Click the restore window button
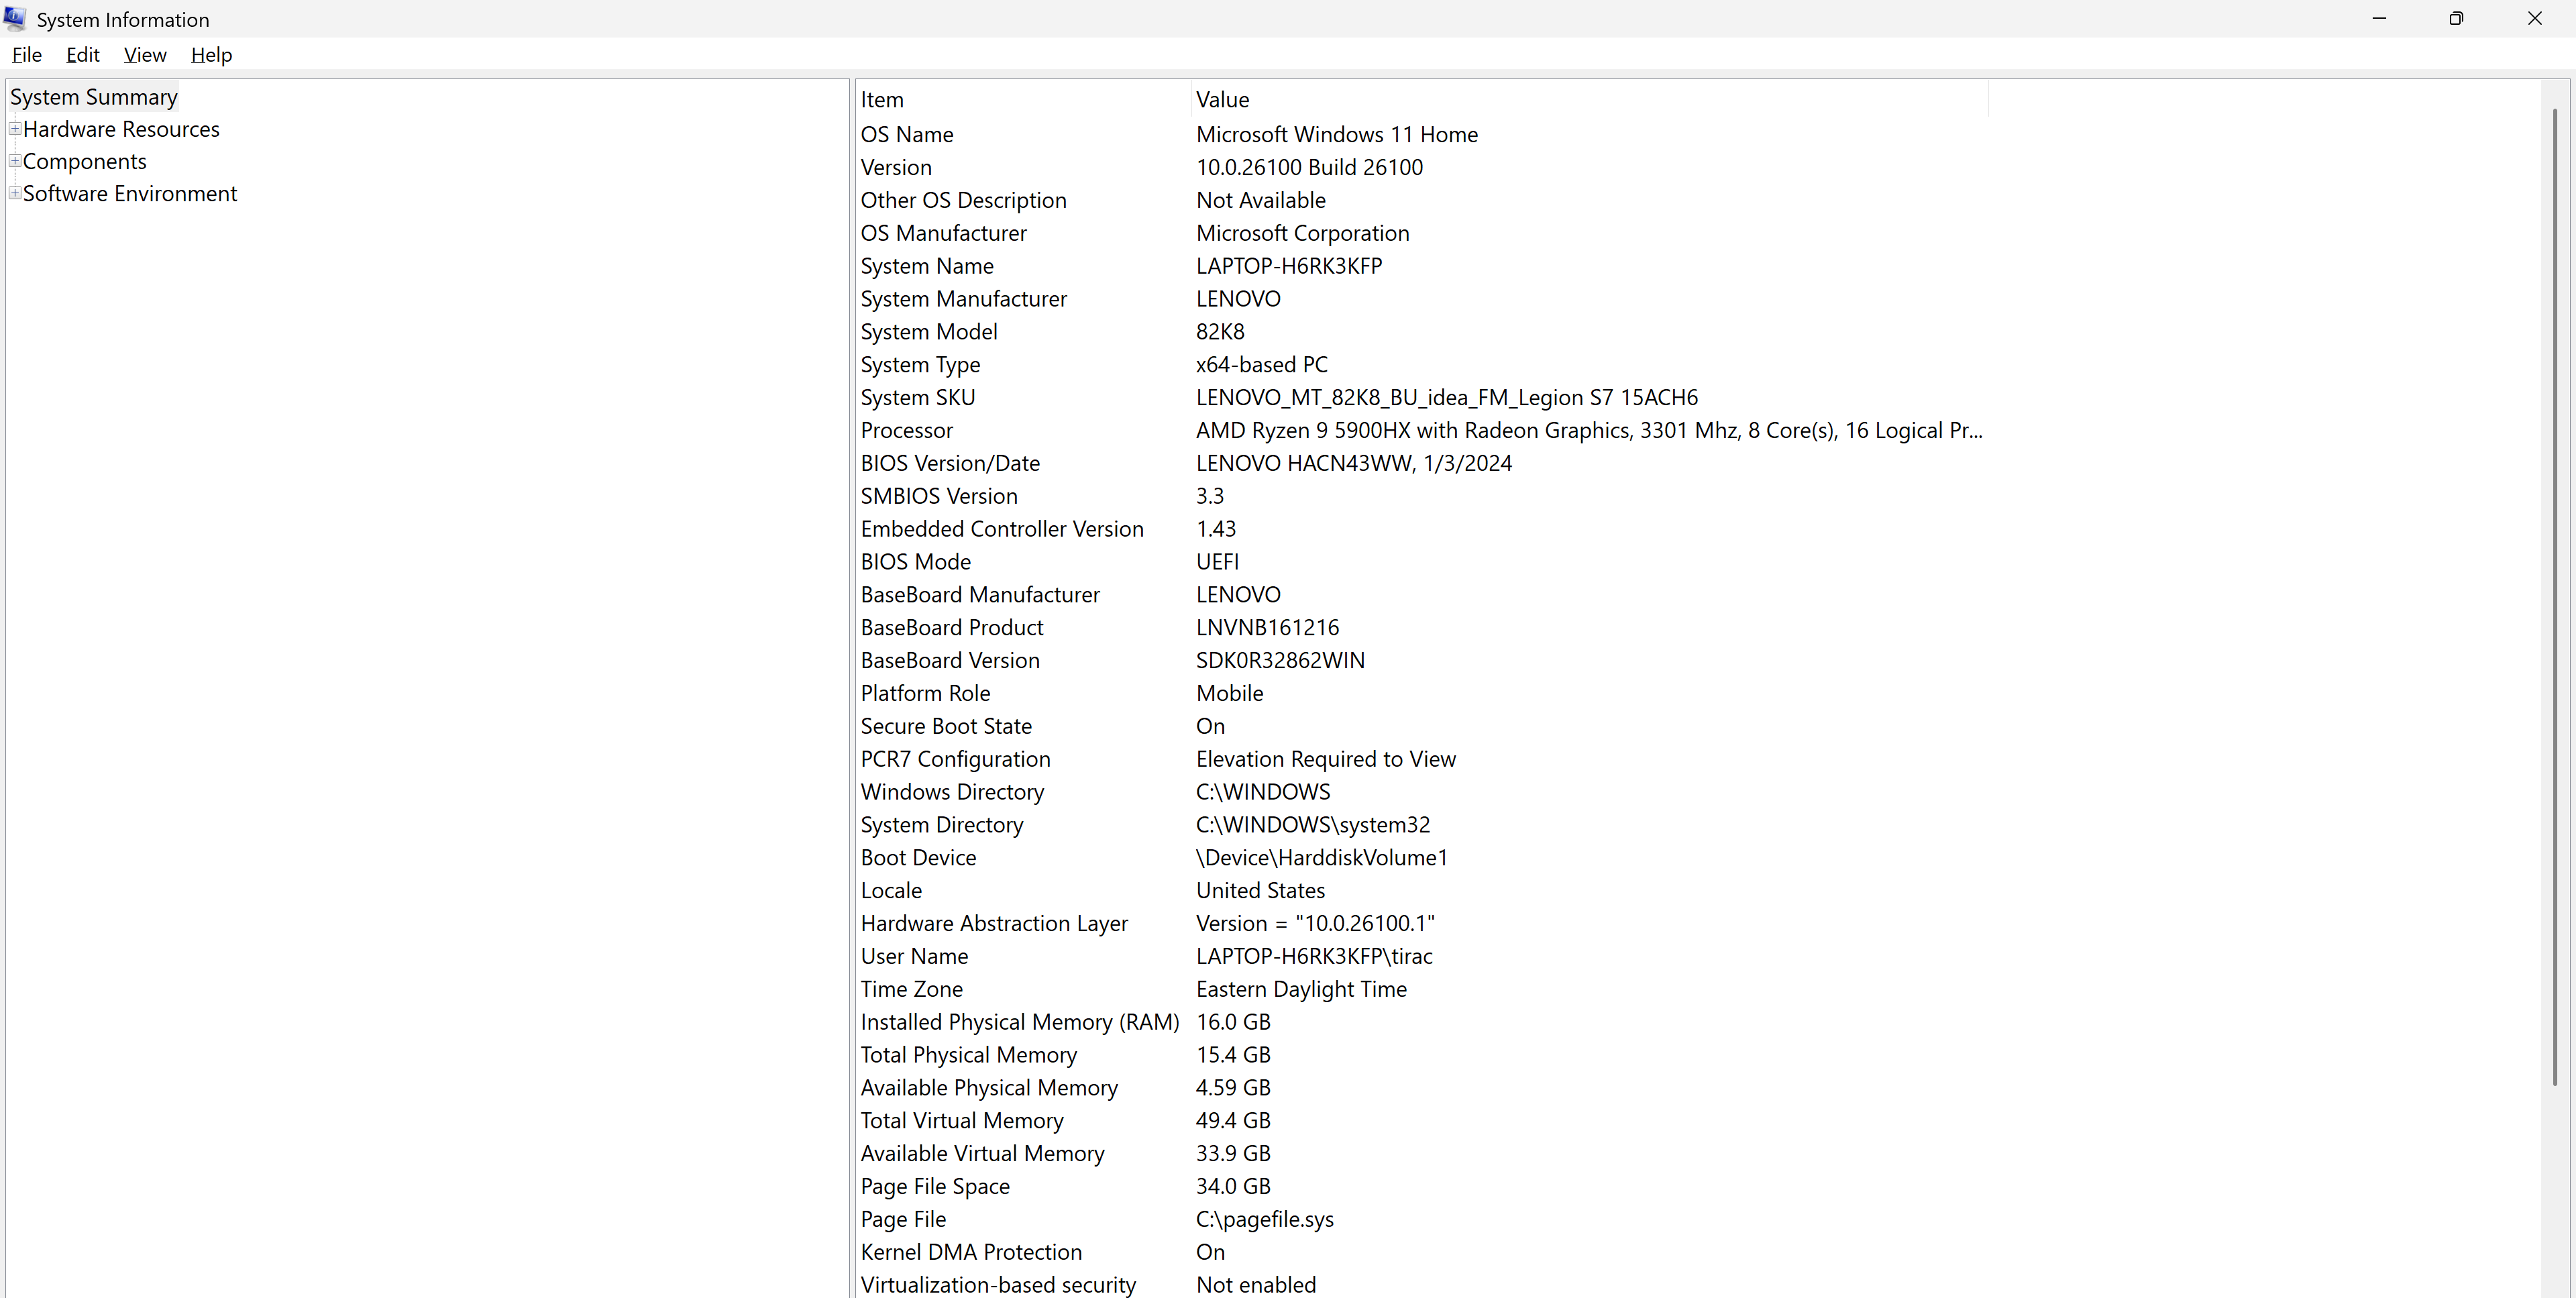 coord(2457,18)
